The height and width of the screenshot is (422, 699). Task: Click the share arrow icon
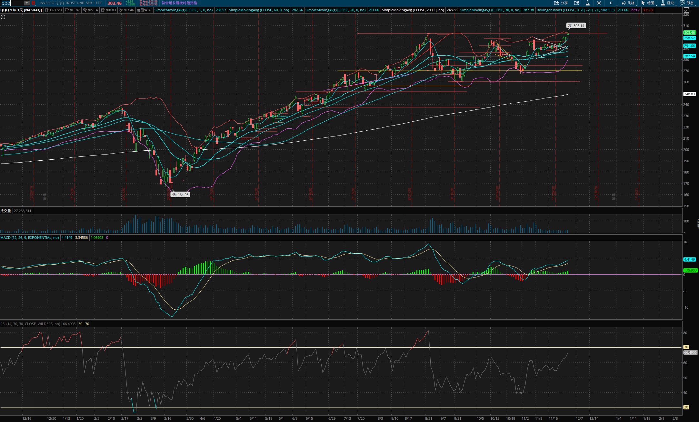point(557,3)
